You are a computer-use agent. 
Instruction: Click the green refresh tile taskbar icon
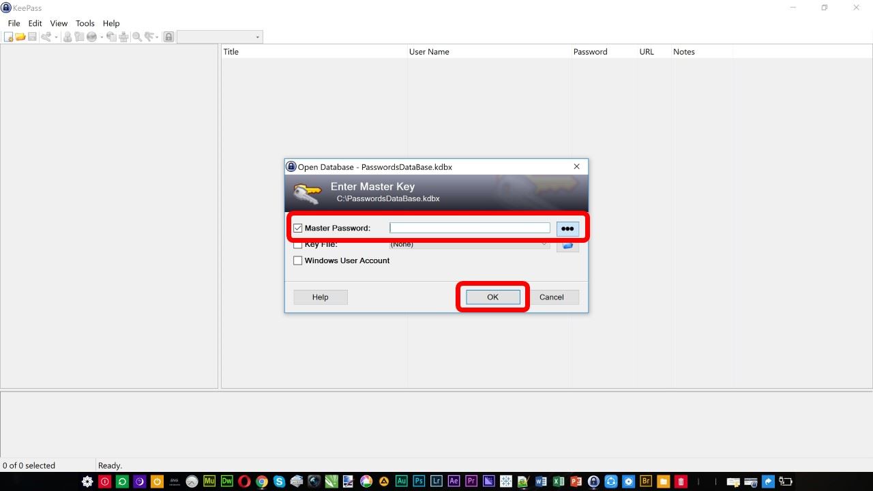[x=122, y=481]
